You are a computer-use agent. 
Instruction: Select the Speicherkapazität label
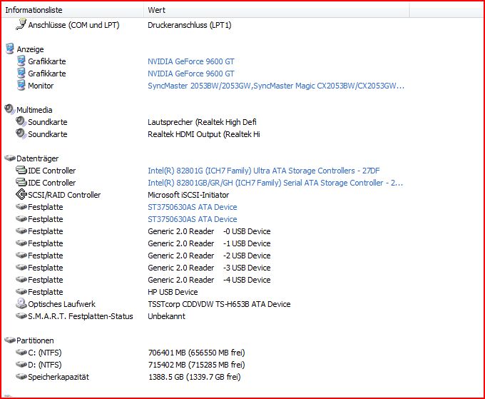pyautogui.click(x=58, y=377)
